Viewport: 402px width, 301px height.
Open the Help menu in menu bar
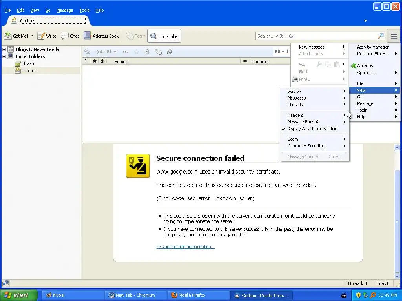click(x=99, y=10)
